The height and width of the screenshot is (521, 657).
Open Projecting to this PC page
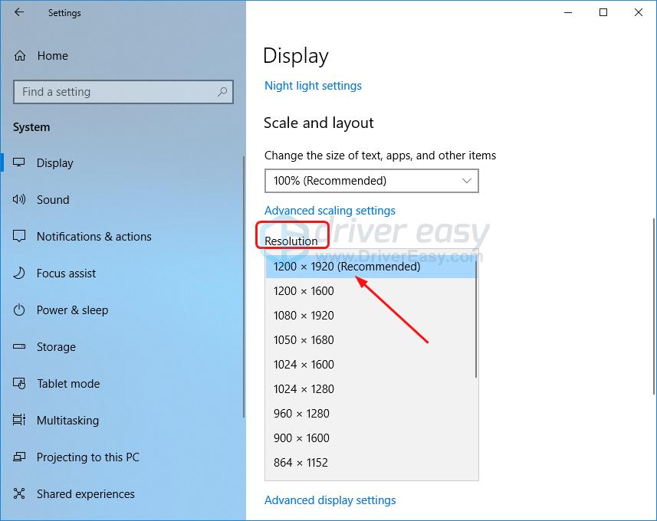coord(87,457)
